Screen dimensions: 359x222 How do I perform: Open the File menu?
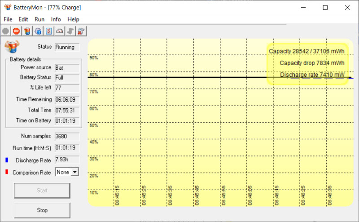[8, 19]
